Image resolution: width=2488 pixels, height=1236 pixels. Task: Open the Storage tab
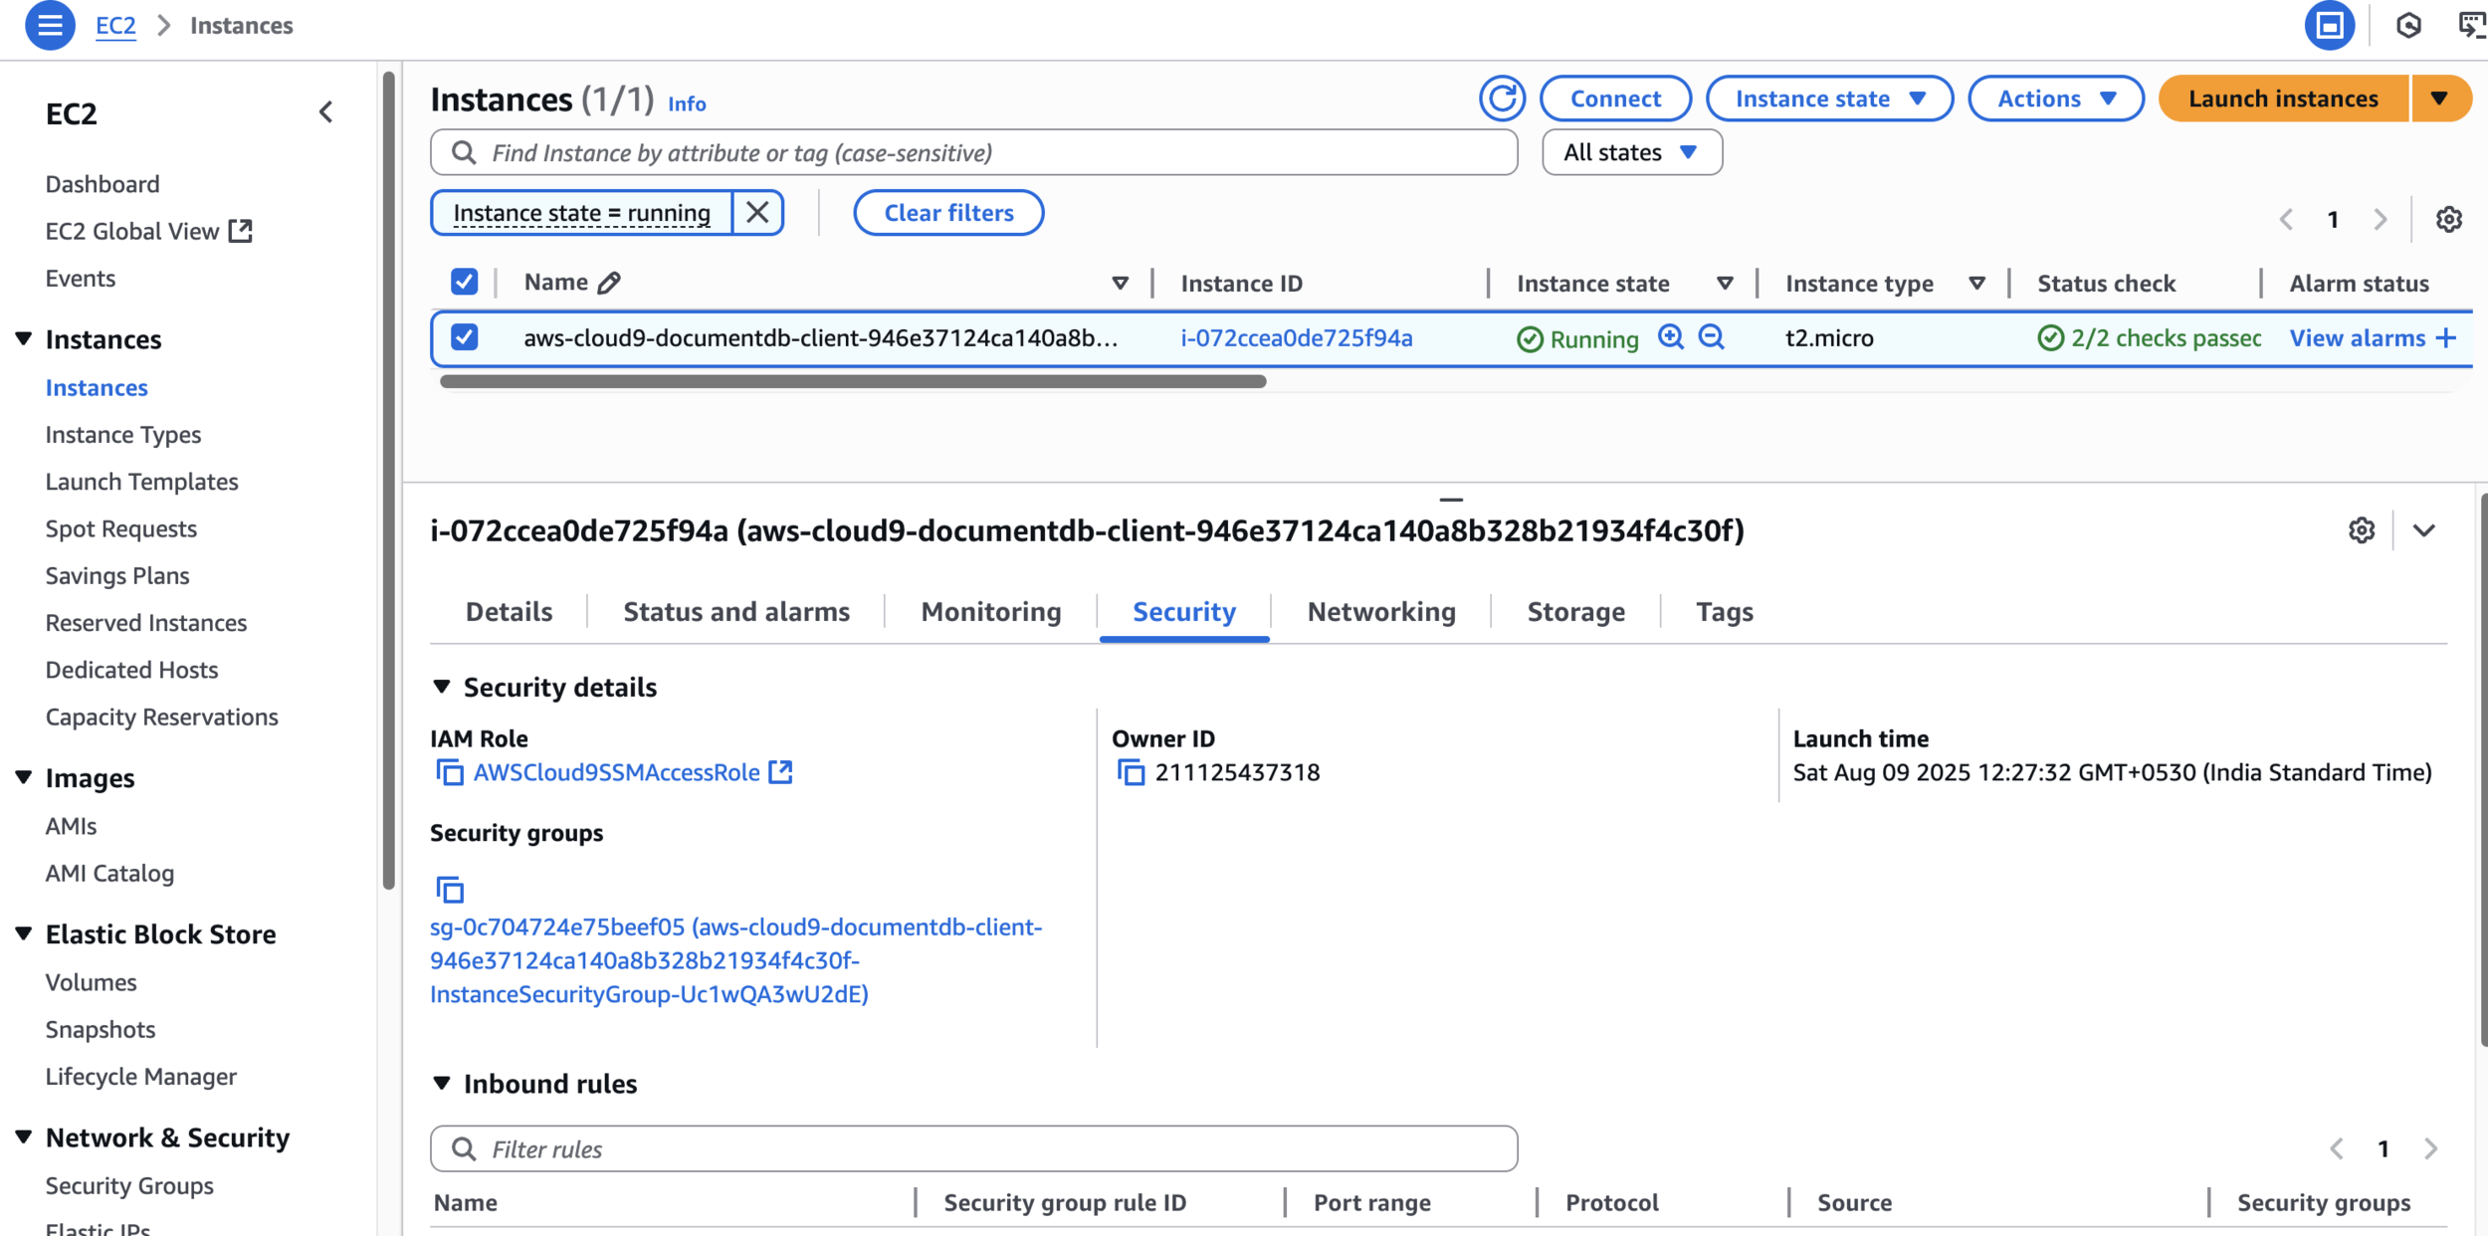(1575, 611)
